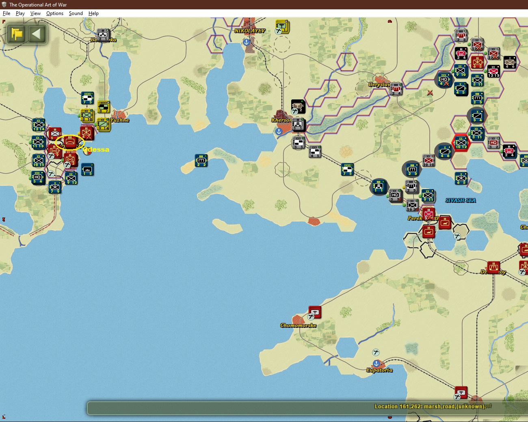528x422 pixels.
Task: Select the gray division marked 10 10
Action: pos(428,160)
